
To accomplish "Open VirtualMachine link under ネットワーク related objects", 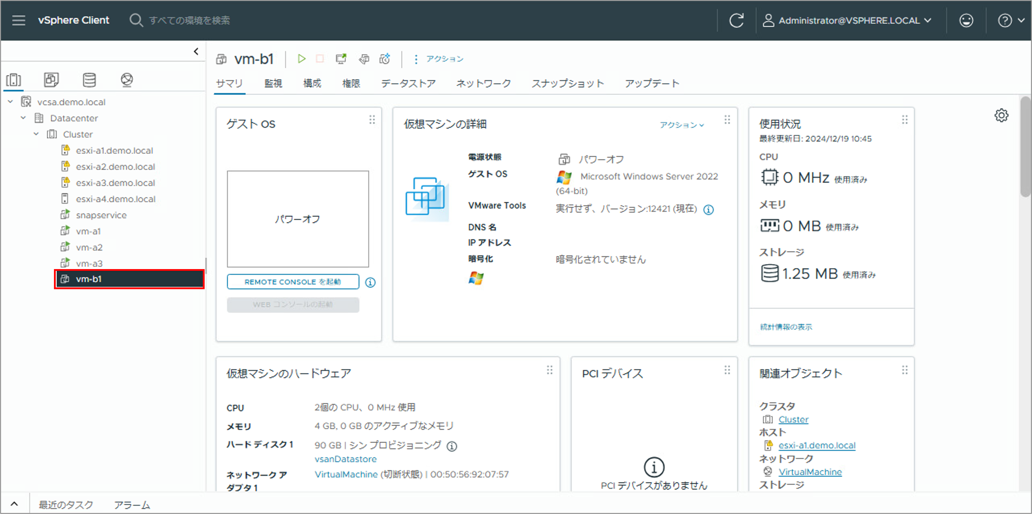I will [810, 472].
